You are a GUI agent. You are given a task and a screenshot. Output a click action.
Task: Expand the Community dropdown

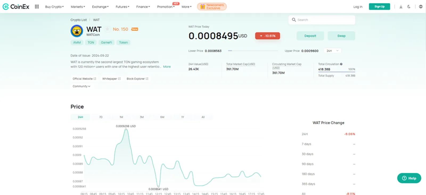point(81,86)
